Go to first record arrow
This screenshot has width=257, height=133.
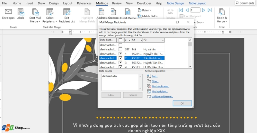click(x=181, y=10)
